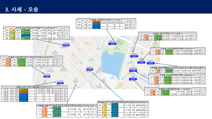Image resolution: width=212 pixels, height=119 pixels.
Task: Select the 오송역동아라이크텐(민간임대) table header
Action: 31,57
